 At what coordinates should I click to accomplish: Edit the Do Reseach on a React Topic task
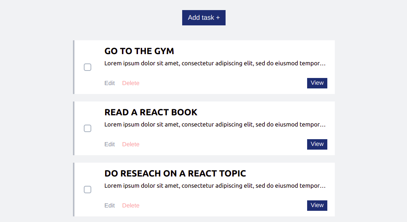point(110,206)
